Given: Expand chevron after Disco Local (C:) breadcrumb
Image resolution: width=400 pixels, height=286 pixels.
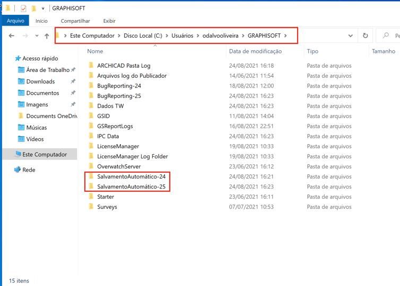Looking at the screenshot, I should click(x=167, y=35).
